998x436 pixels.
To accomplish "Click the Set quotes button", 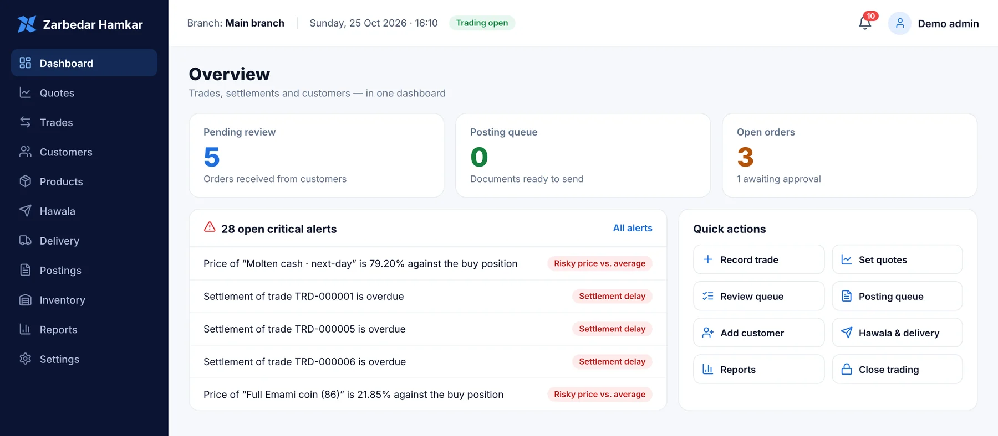I will (x=897, y=259).
